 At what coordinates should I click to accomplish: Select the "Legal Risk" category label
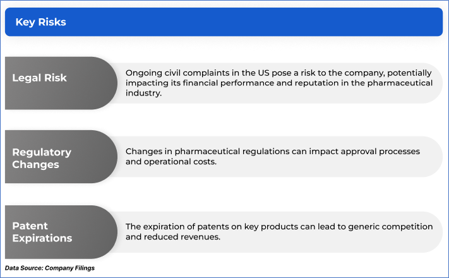pos(39,78)
